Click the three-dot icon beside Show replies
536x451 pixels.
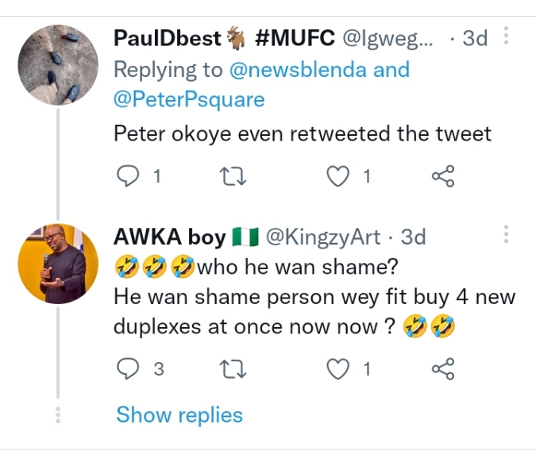57,414
